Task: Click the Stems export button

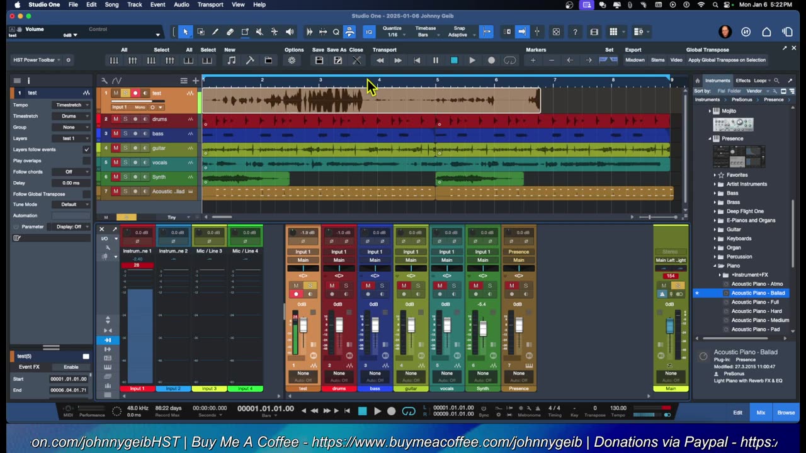Action: click(658, 60)
